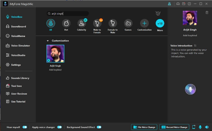This screenshot has width=212, height=131.
Task: Open the VoiceBox section
Action: coord(14,17)
